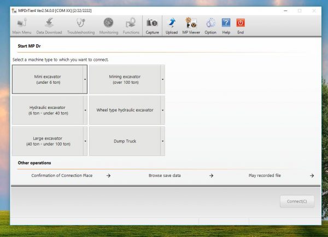The height and width of the screenshot is (237, 328).
Task: Select Mining excavator (over 100 ton)
Action: (125, 79)
